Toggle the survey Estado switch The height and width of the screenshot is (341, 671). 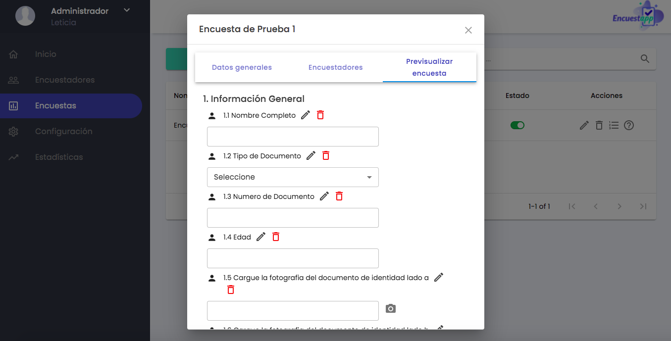(x=517, y=125)
